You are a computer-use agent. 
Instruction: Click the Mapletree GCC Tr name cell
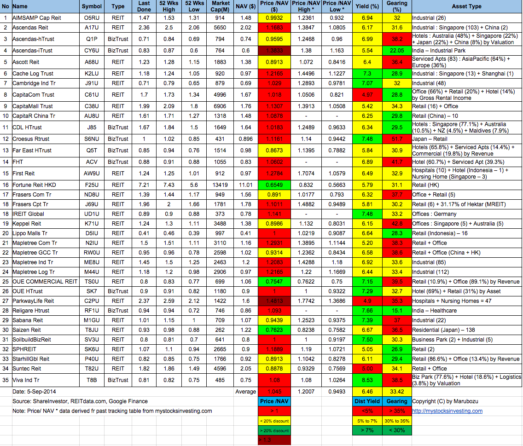click(x=46, y=253)
